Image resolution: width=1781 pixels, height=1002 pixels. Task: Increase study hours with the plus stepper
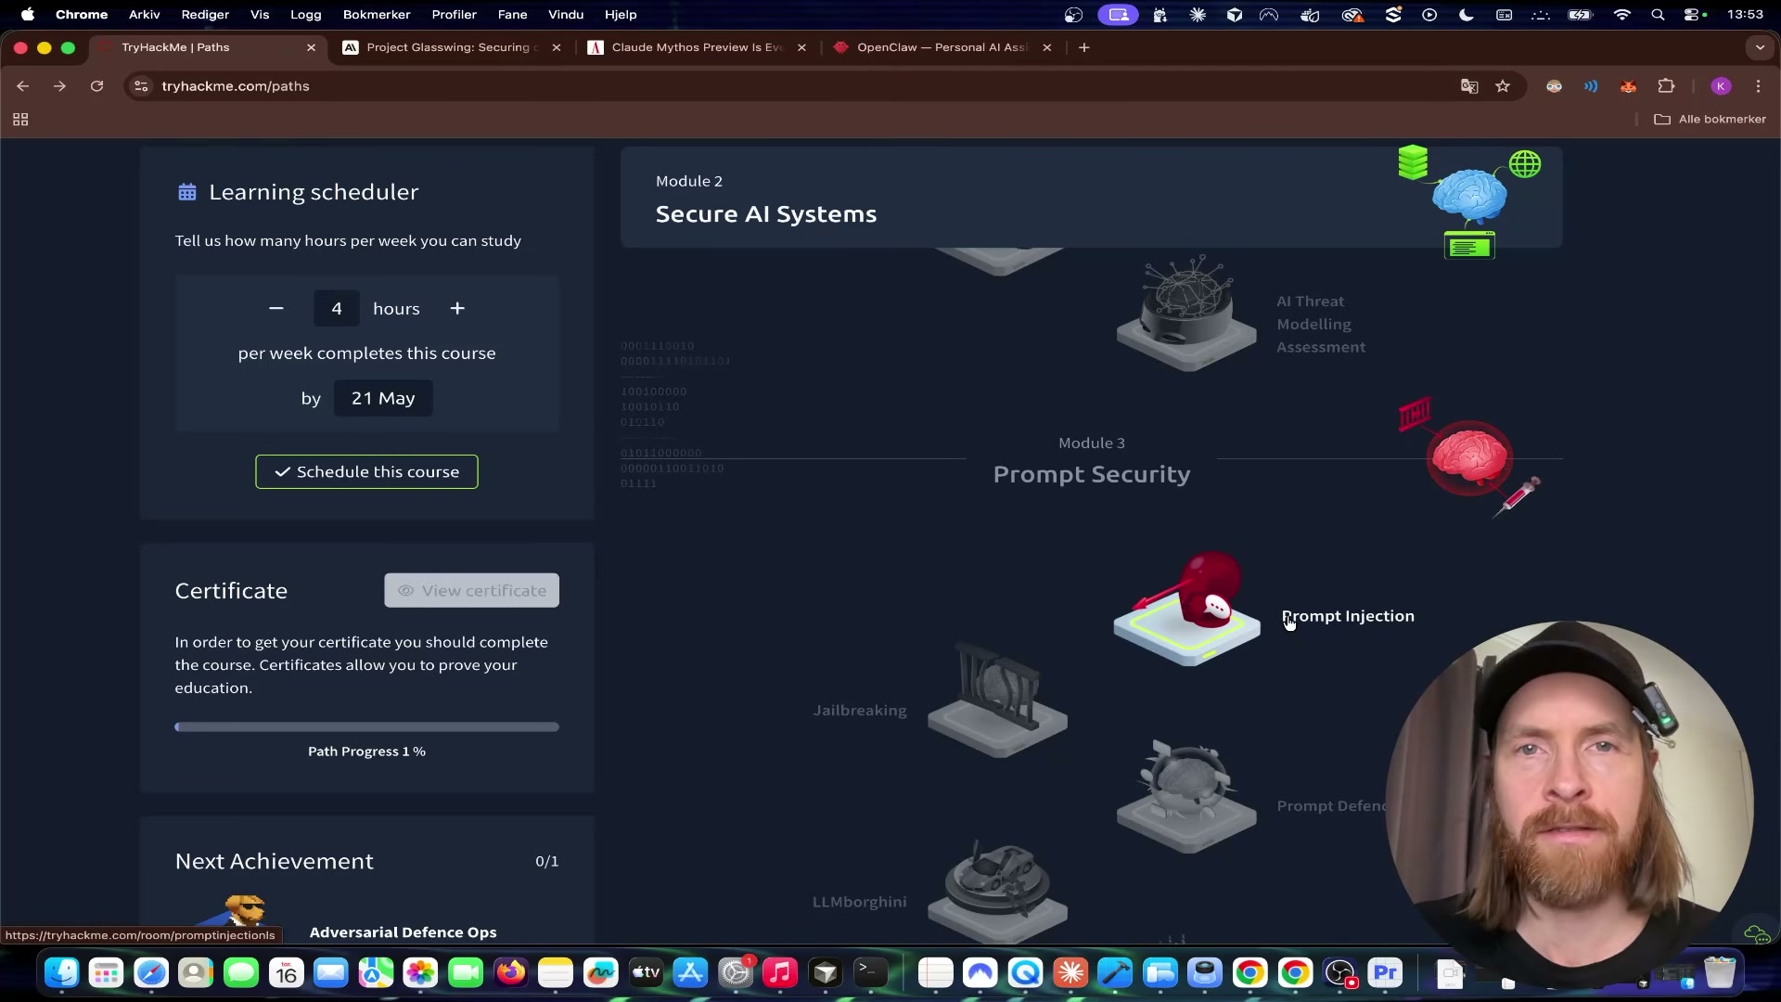457,308
